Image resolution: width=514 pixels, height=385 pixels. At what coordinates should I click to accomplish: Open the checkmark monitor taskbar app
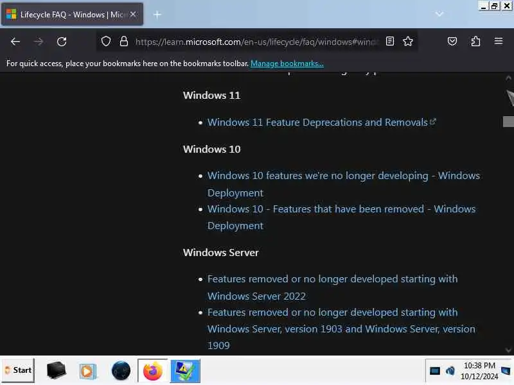click(x=185, y=371)
